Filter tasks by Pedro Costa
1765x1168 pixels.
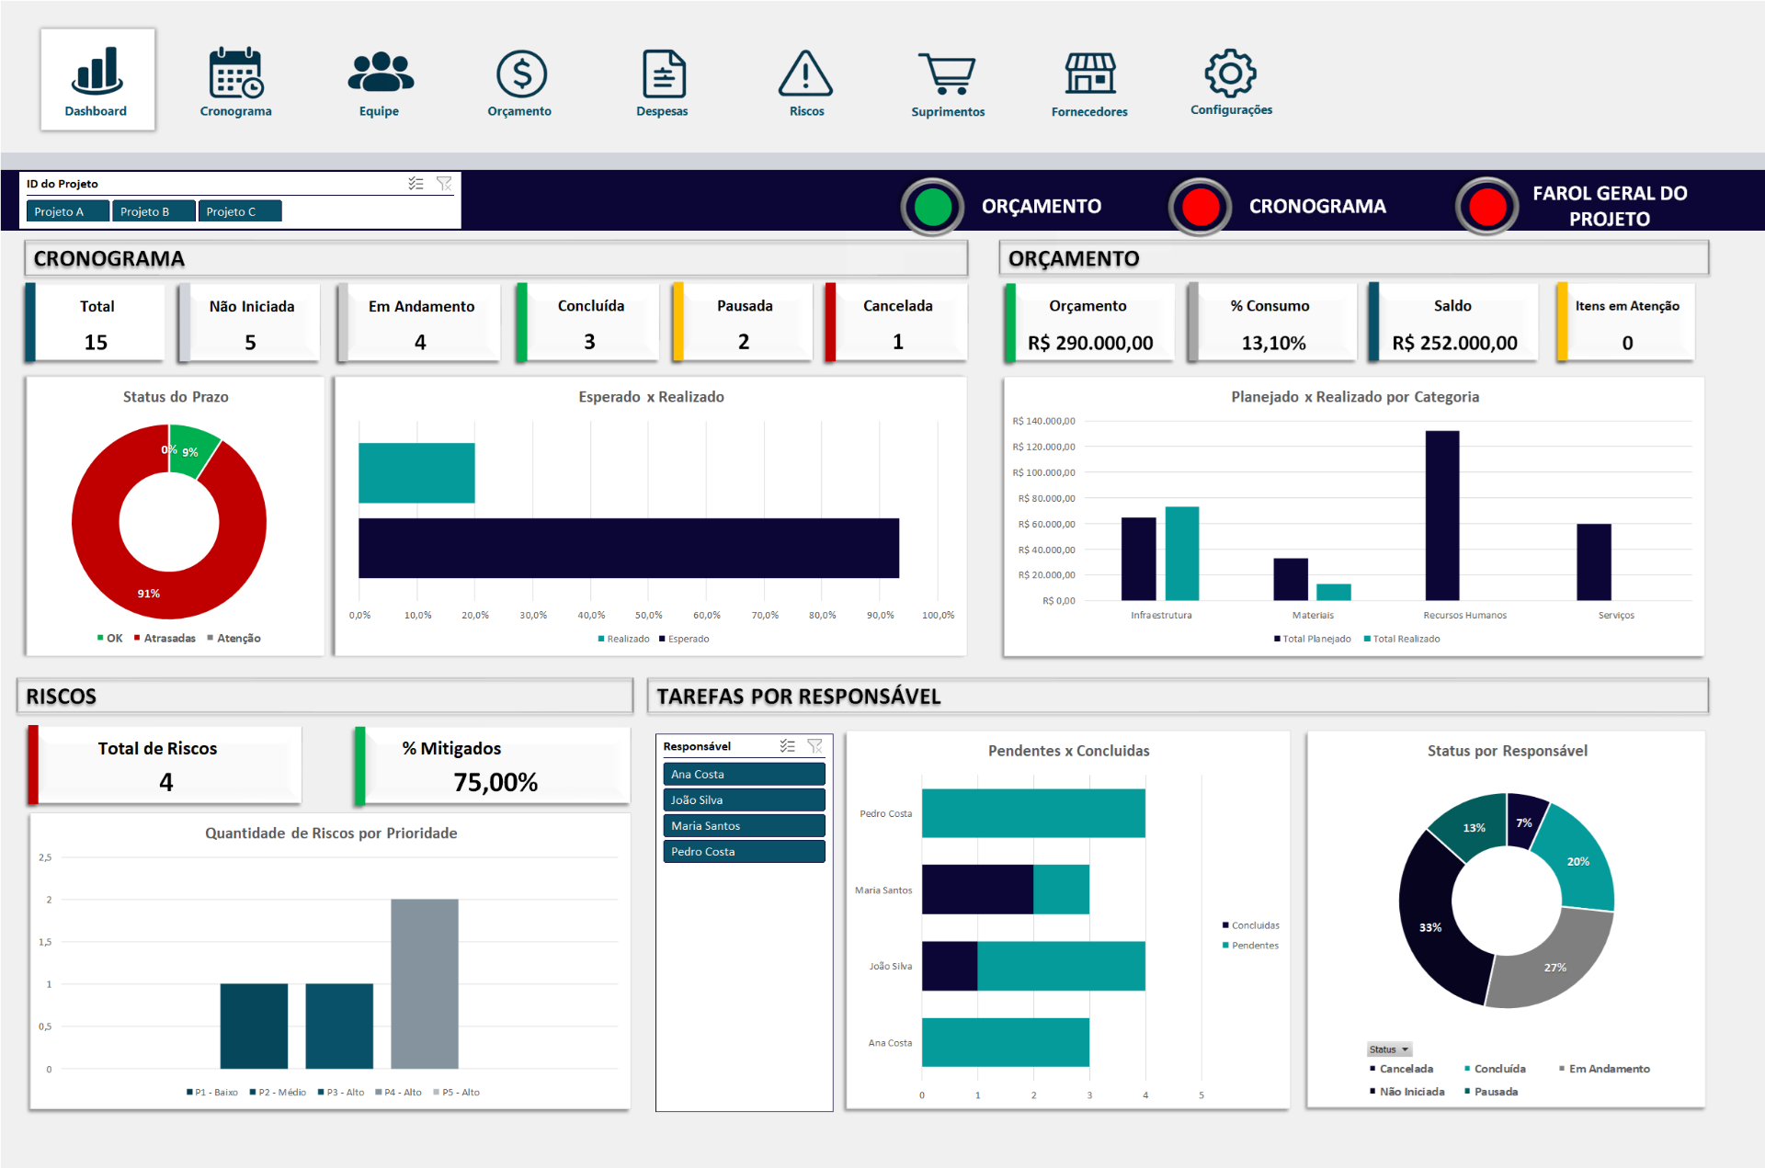(x=744, y=852)
